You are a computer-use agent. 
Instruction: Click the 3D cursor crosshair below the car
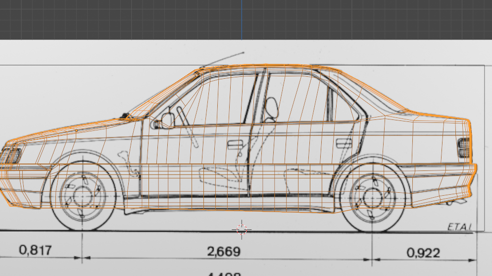242,229
